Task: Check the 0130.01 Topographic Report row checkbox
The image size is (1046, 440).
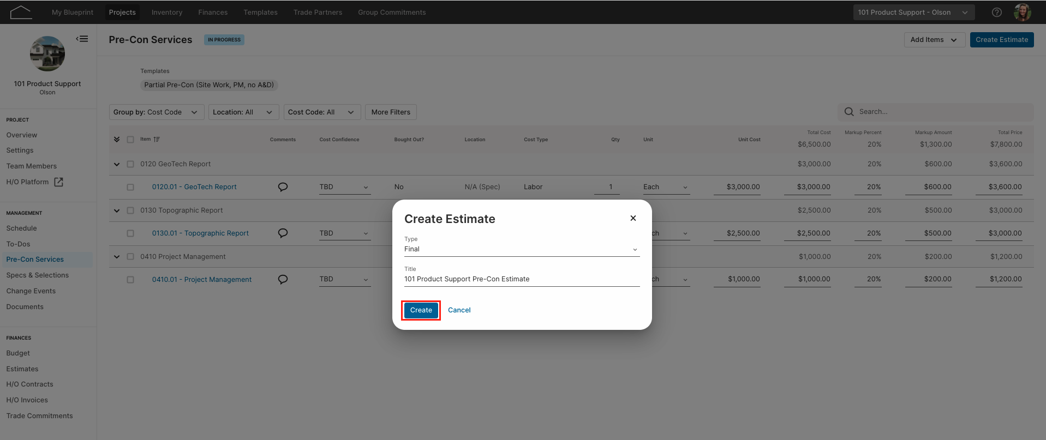Action: tap(130, 233)
